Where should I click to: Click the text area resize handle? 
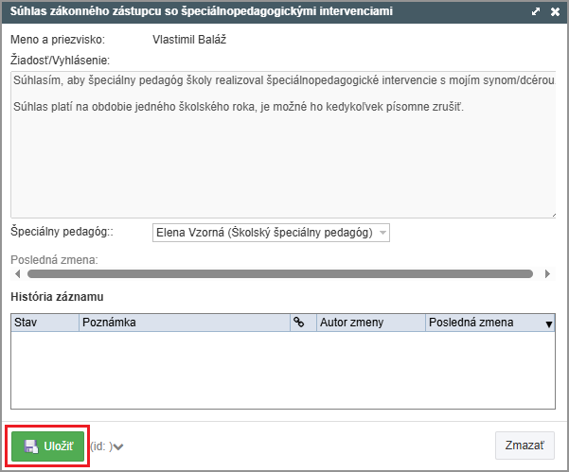tap(551, 215)
